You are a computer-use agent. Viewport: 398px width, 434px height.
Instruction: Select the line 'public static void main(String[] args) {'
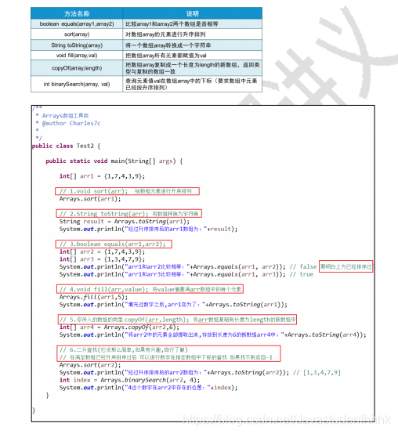[114, 161]
